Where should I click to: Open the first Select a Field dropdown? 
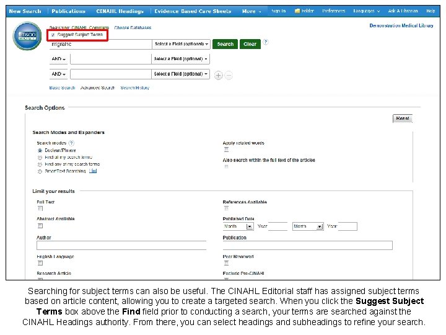pos(181,44)
